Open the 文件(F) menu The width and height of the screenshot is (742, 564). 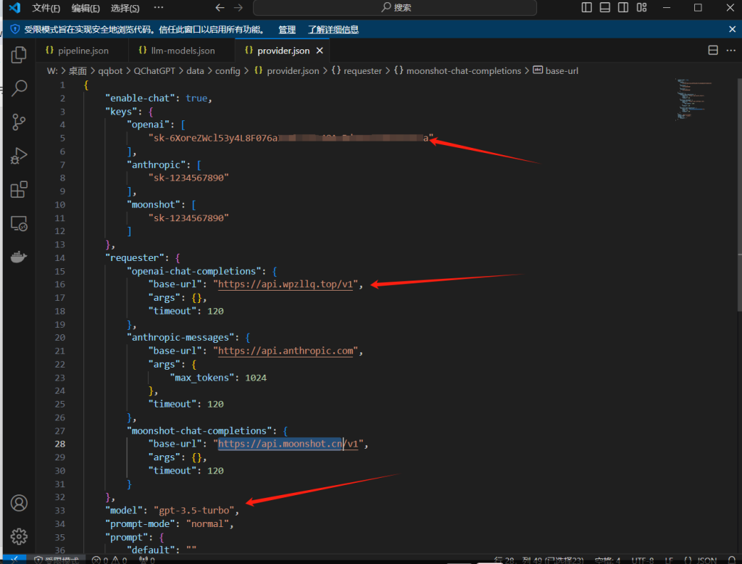point(46,8)
